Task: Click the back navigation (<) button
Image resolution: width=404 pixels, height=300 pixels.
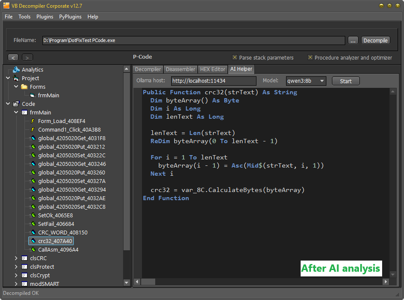Action: click(x=13, y=57)
